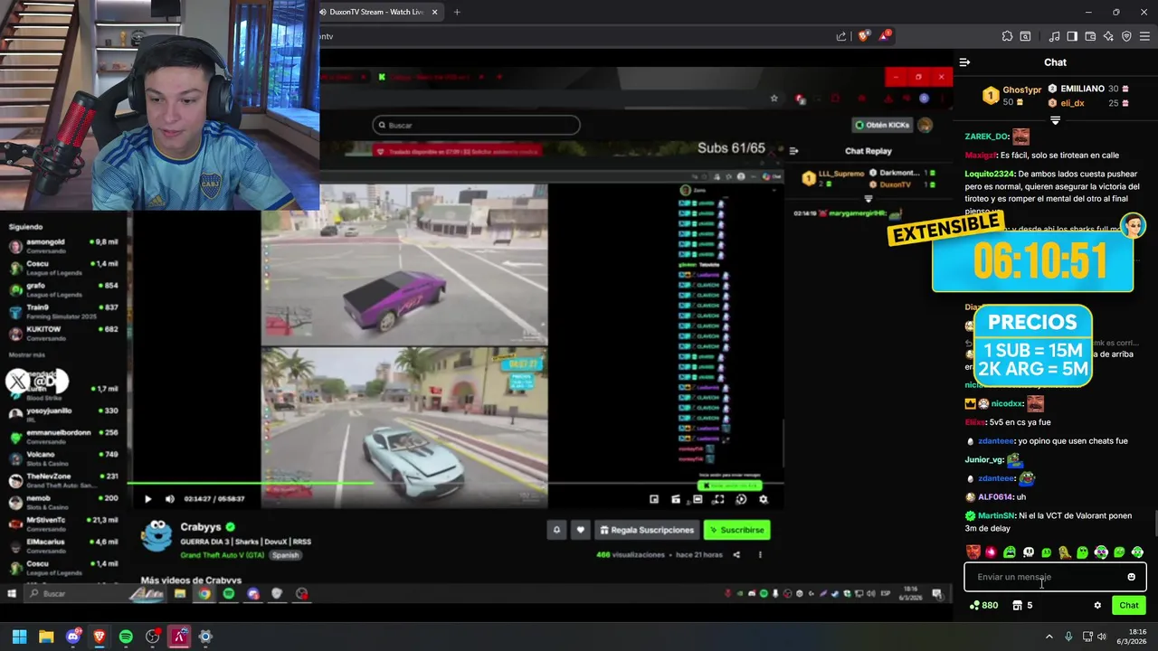Open Brave Rewards icon
This screenshot has height=651, width=1158.
(x=886, y=36)
